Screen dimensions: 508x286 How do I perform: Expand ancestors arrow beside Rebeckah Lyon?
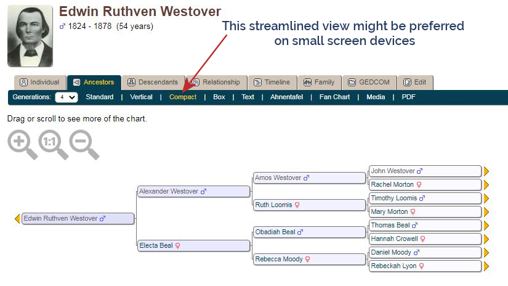tap(486, 266)
